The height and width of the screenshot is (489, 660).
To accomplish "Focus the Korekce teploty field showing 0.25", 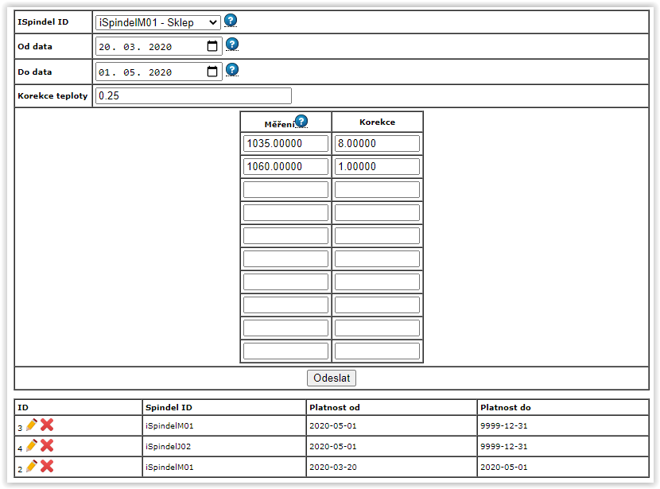I will pos(193,95).
